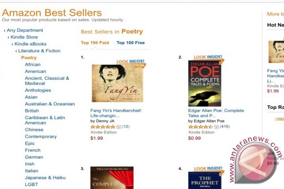Image resolution: width=284 pixels, height=189 pixels.
Task: Navigate up to Kindle Store category
Action: (24, 37)
